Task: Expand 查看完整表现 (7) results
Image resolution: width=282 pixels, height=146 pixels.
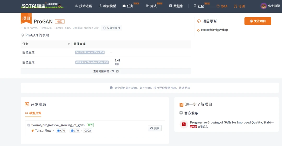Action: coord(106,71)
